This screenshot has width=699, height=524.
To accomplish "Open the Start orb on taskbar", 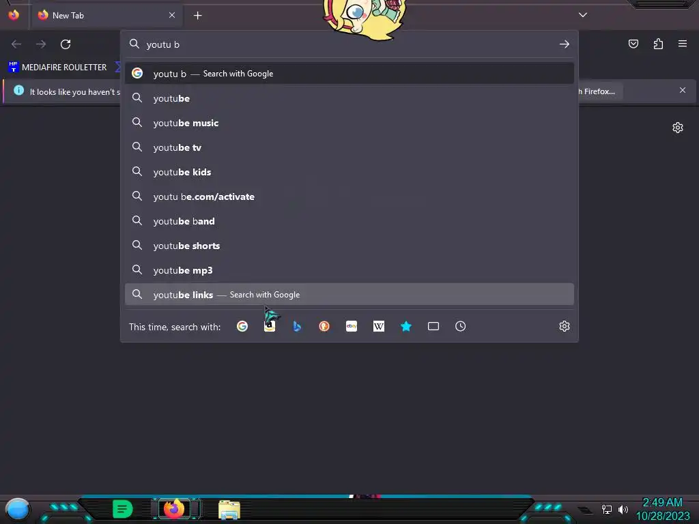I will [x=18, y=509].
